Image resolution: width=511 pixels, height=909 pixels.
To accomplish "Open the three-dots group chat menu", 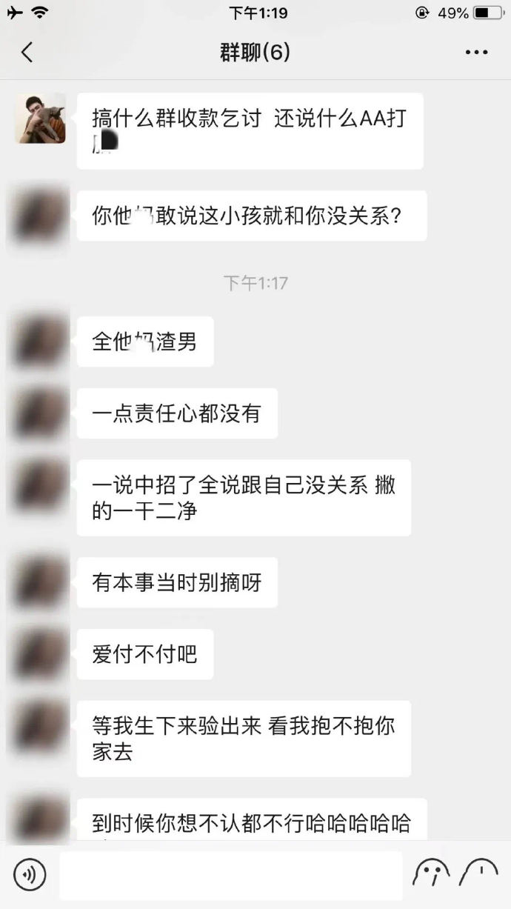I will click(477, 53).
